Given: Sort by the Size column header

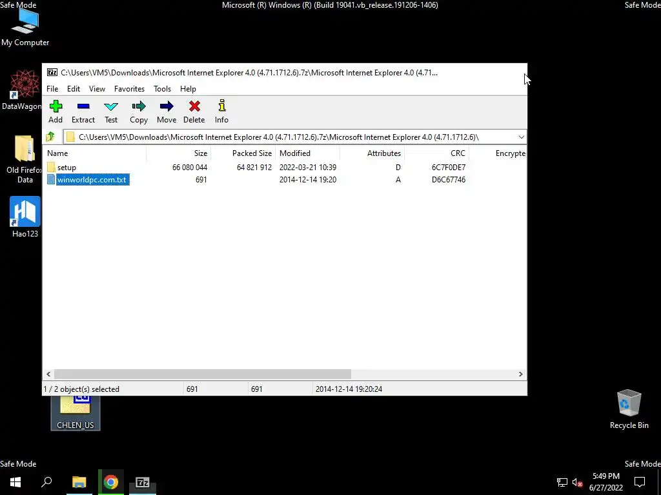Looking at the screenshot, I should [x=178, y=153].
